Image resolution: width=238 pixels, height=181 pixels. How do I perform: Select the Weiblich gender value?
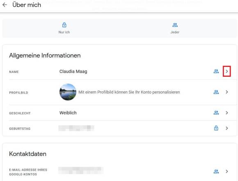[68, 113]
